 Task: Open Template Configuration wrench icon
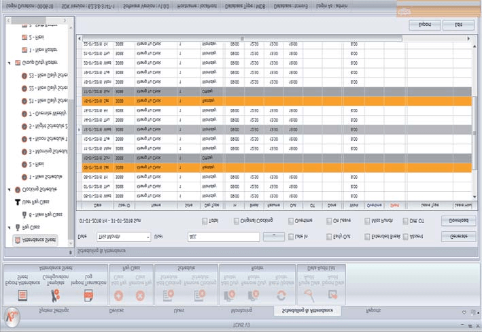(x=55, y=295)
